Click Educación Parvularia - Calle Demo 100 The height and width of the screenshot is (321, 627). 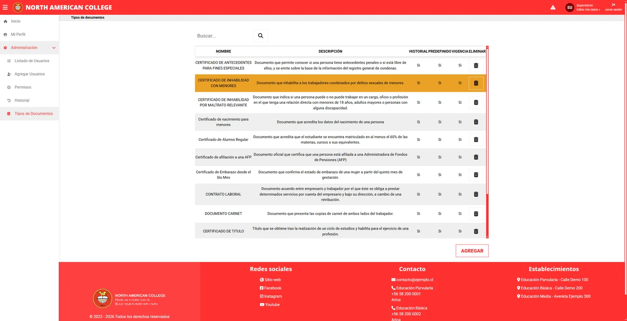tap(553, 280)
